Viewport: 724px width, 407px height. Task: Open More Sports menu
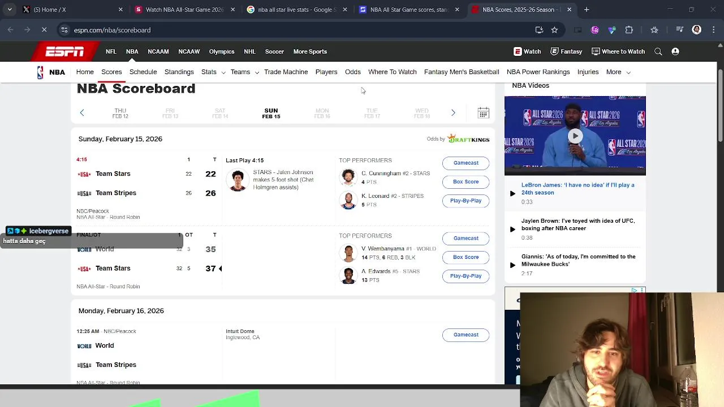point(310,51)
